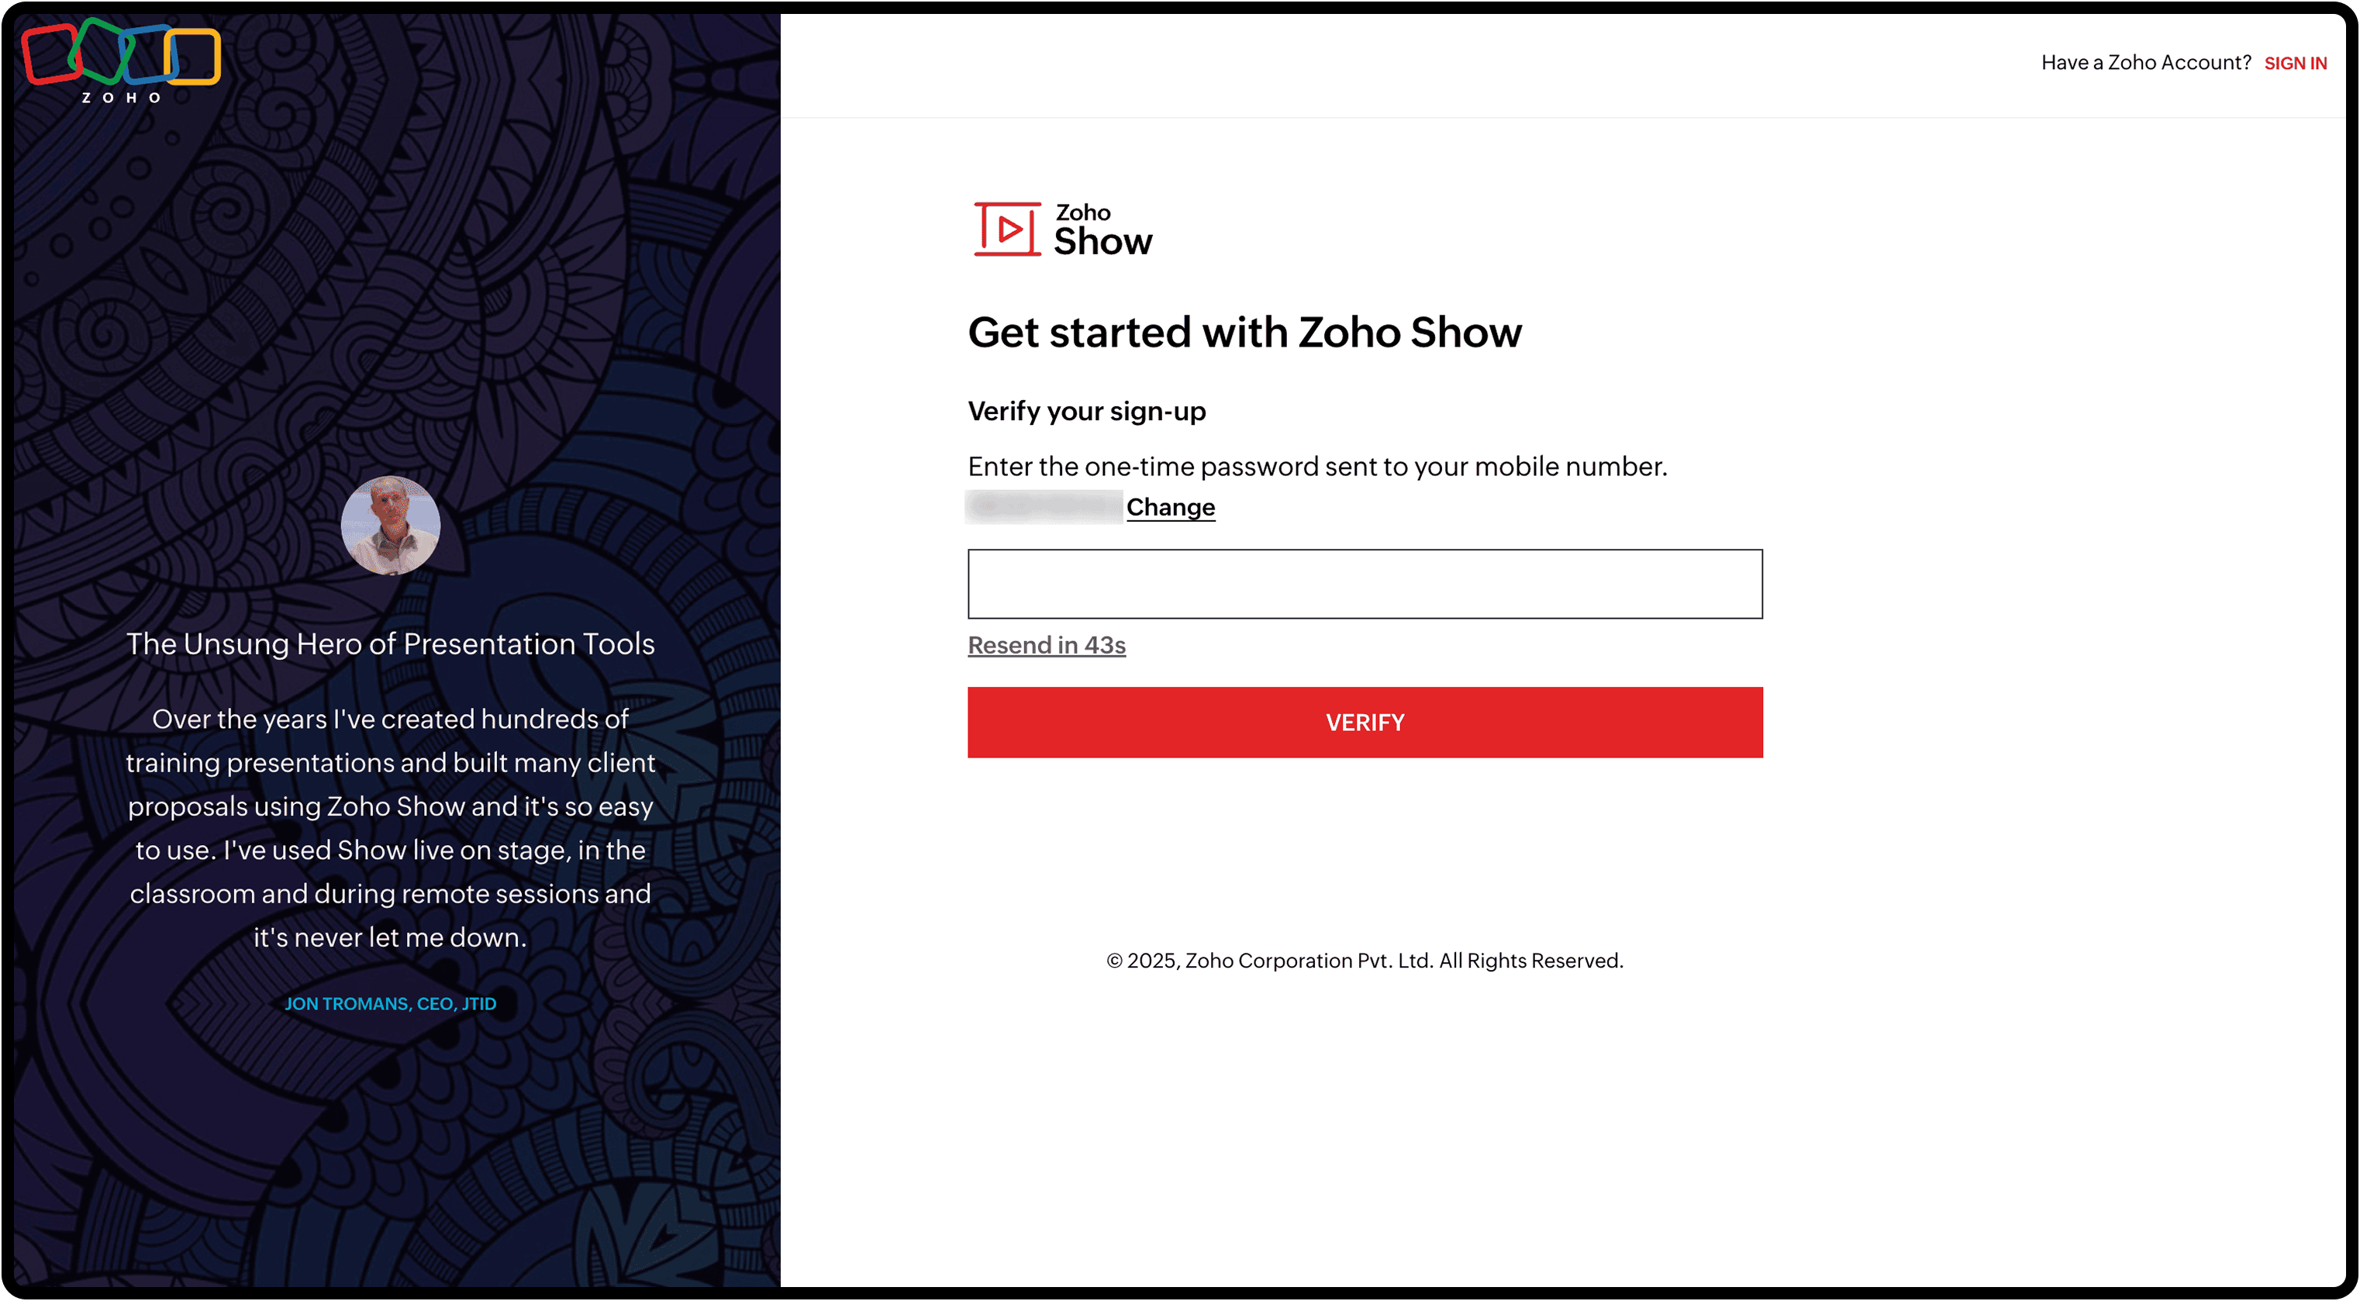Click the JON TROMANS, CEO, JTID attribution
The height and width of the screenshot is (1301, 2360).
coord(390,1003)
